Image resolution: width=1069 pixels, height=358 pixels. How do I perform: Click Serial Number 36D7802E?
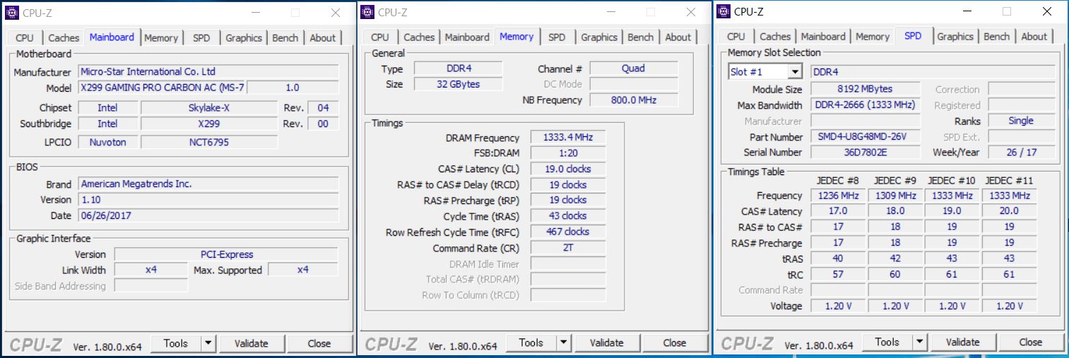coord(865,153)
